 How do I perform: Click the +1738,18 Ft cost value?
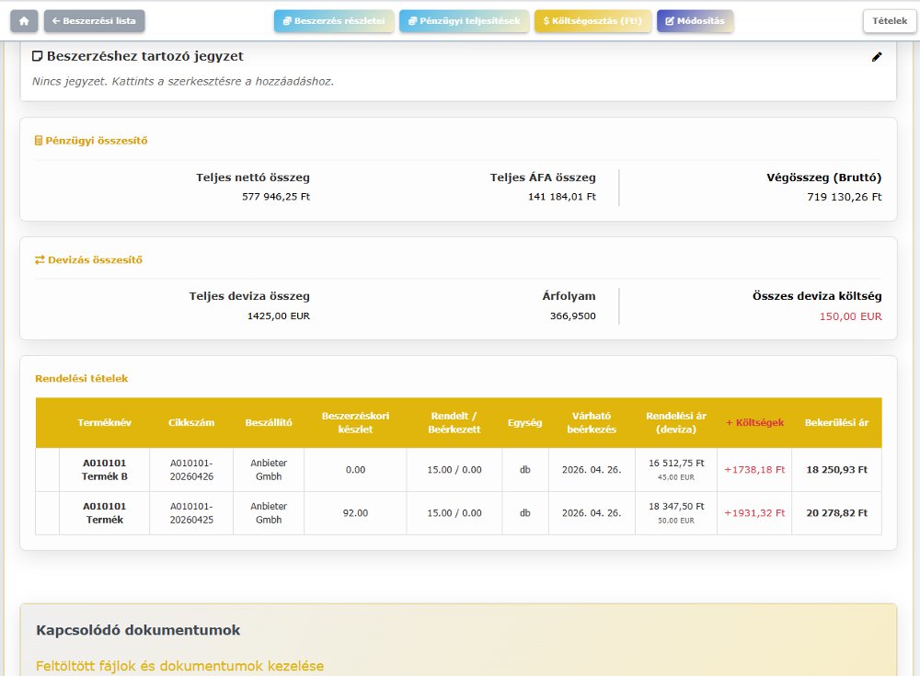[x=754, y=470]
